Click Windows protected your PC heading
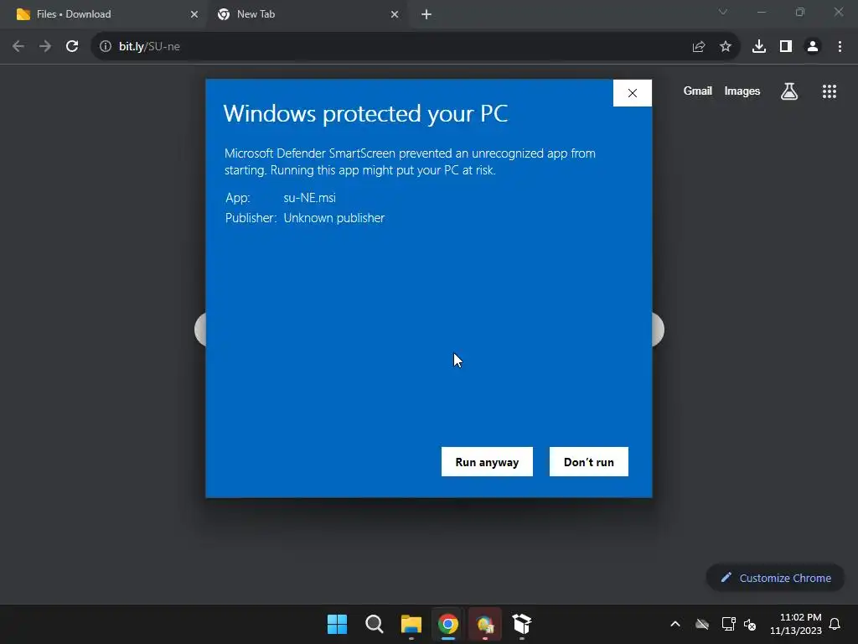 [x=365, y=114]
